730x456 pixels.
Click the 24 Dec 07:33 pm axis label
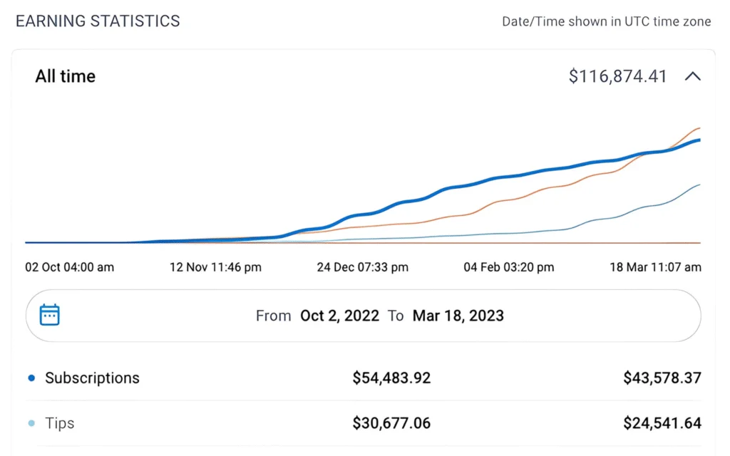coord(363,267)
